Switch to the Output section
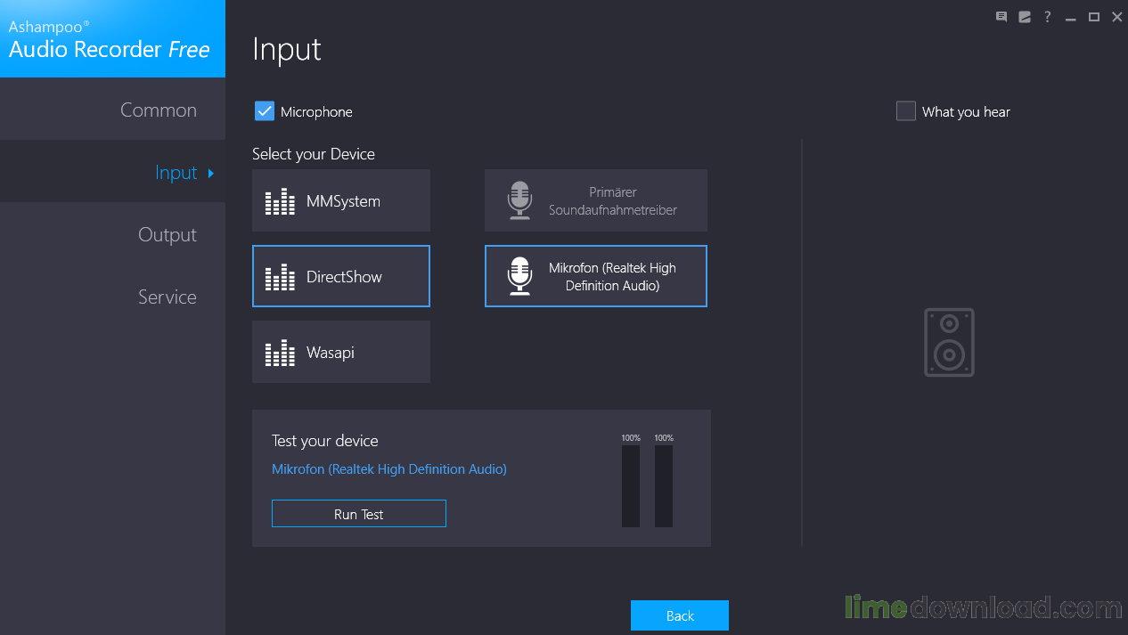Image resolution: width=1128 pixels, height=635 pixels. pos(168,234)
